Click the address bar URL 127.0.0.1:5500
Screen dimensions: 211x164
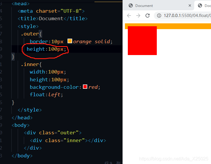(x=187, y=16)
